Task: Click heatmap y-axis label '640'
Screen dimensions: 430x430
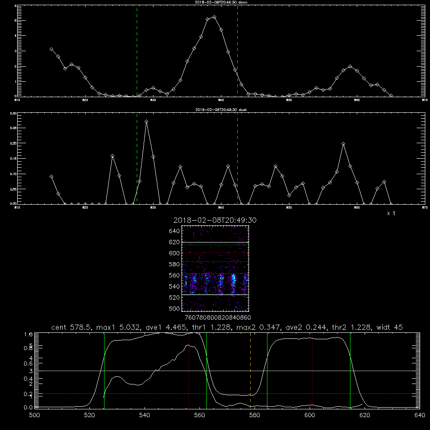Action: tap(175, 231)
